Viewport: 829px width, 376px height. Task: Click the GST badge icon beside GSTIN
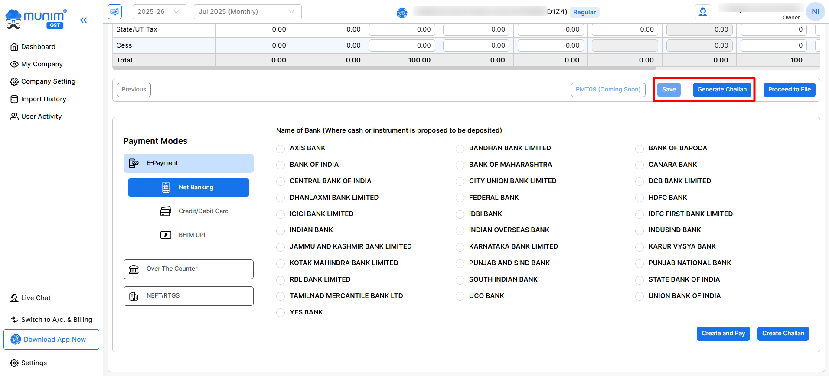[x=402, y=13]
